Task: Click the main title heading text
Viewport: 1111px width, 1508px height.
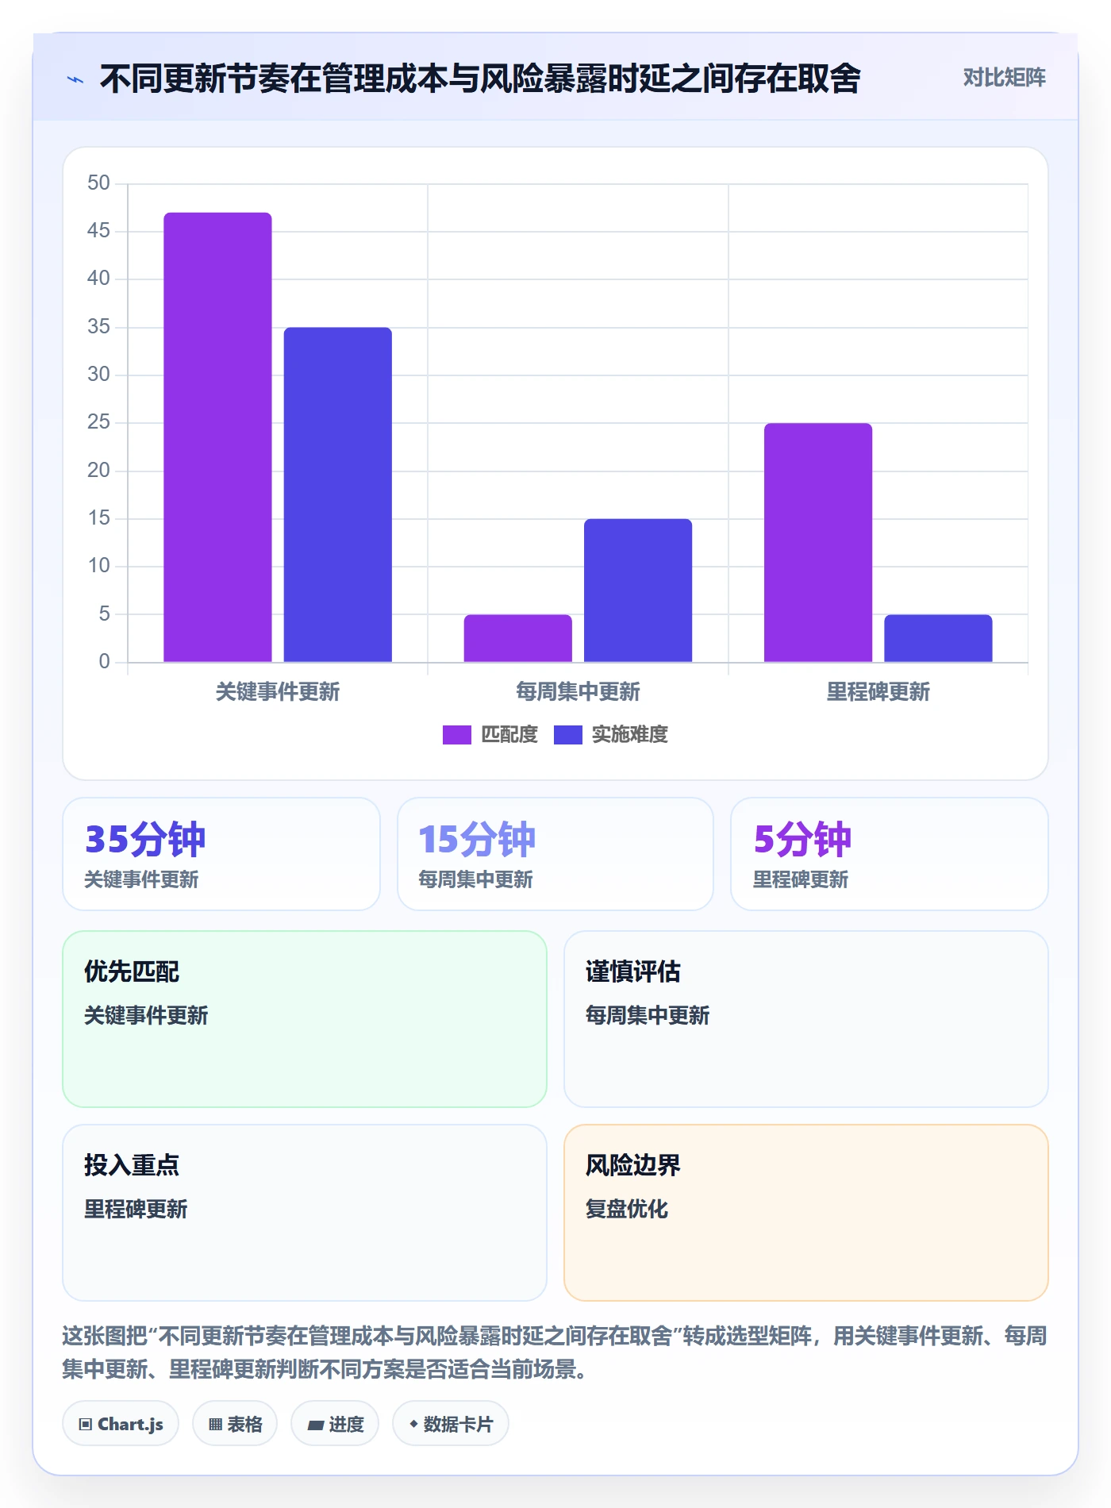Action: pyautogui.click(x=480, y=79)
